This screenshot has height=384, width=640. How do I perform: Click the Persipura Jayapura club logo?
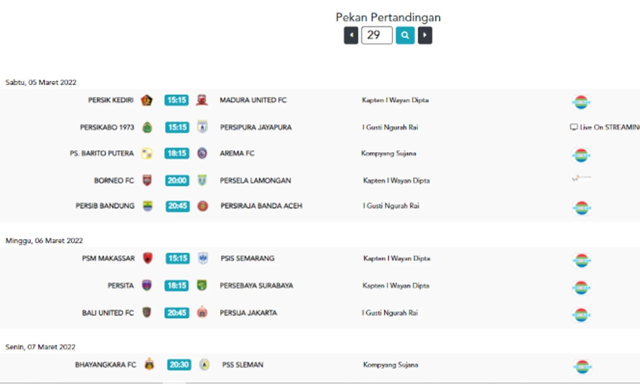coord(202,127)
